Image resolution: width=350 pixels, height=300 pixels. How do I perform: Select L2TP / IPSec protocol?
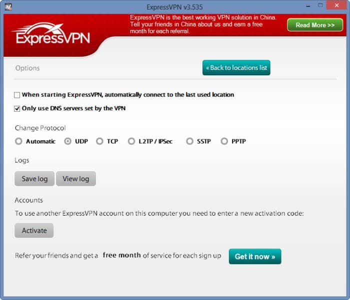coord(131,141)
